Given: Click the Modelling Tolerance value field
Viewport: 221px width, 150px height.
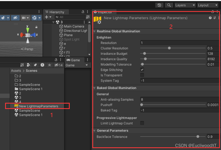Looking at the screenshot, I should pos(213,64).
